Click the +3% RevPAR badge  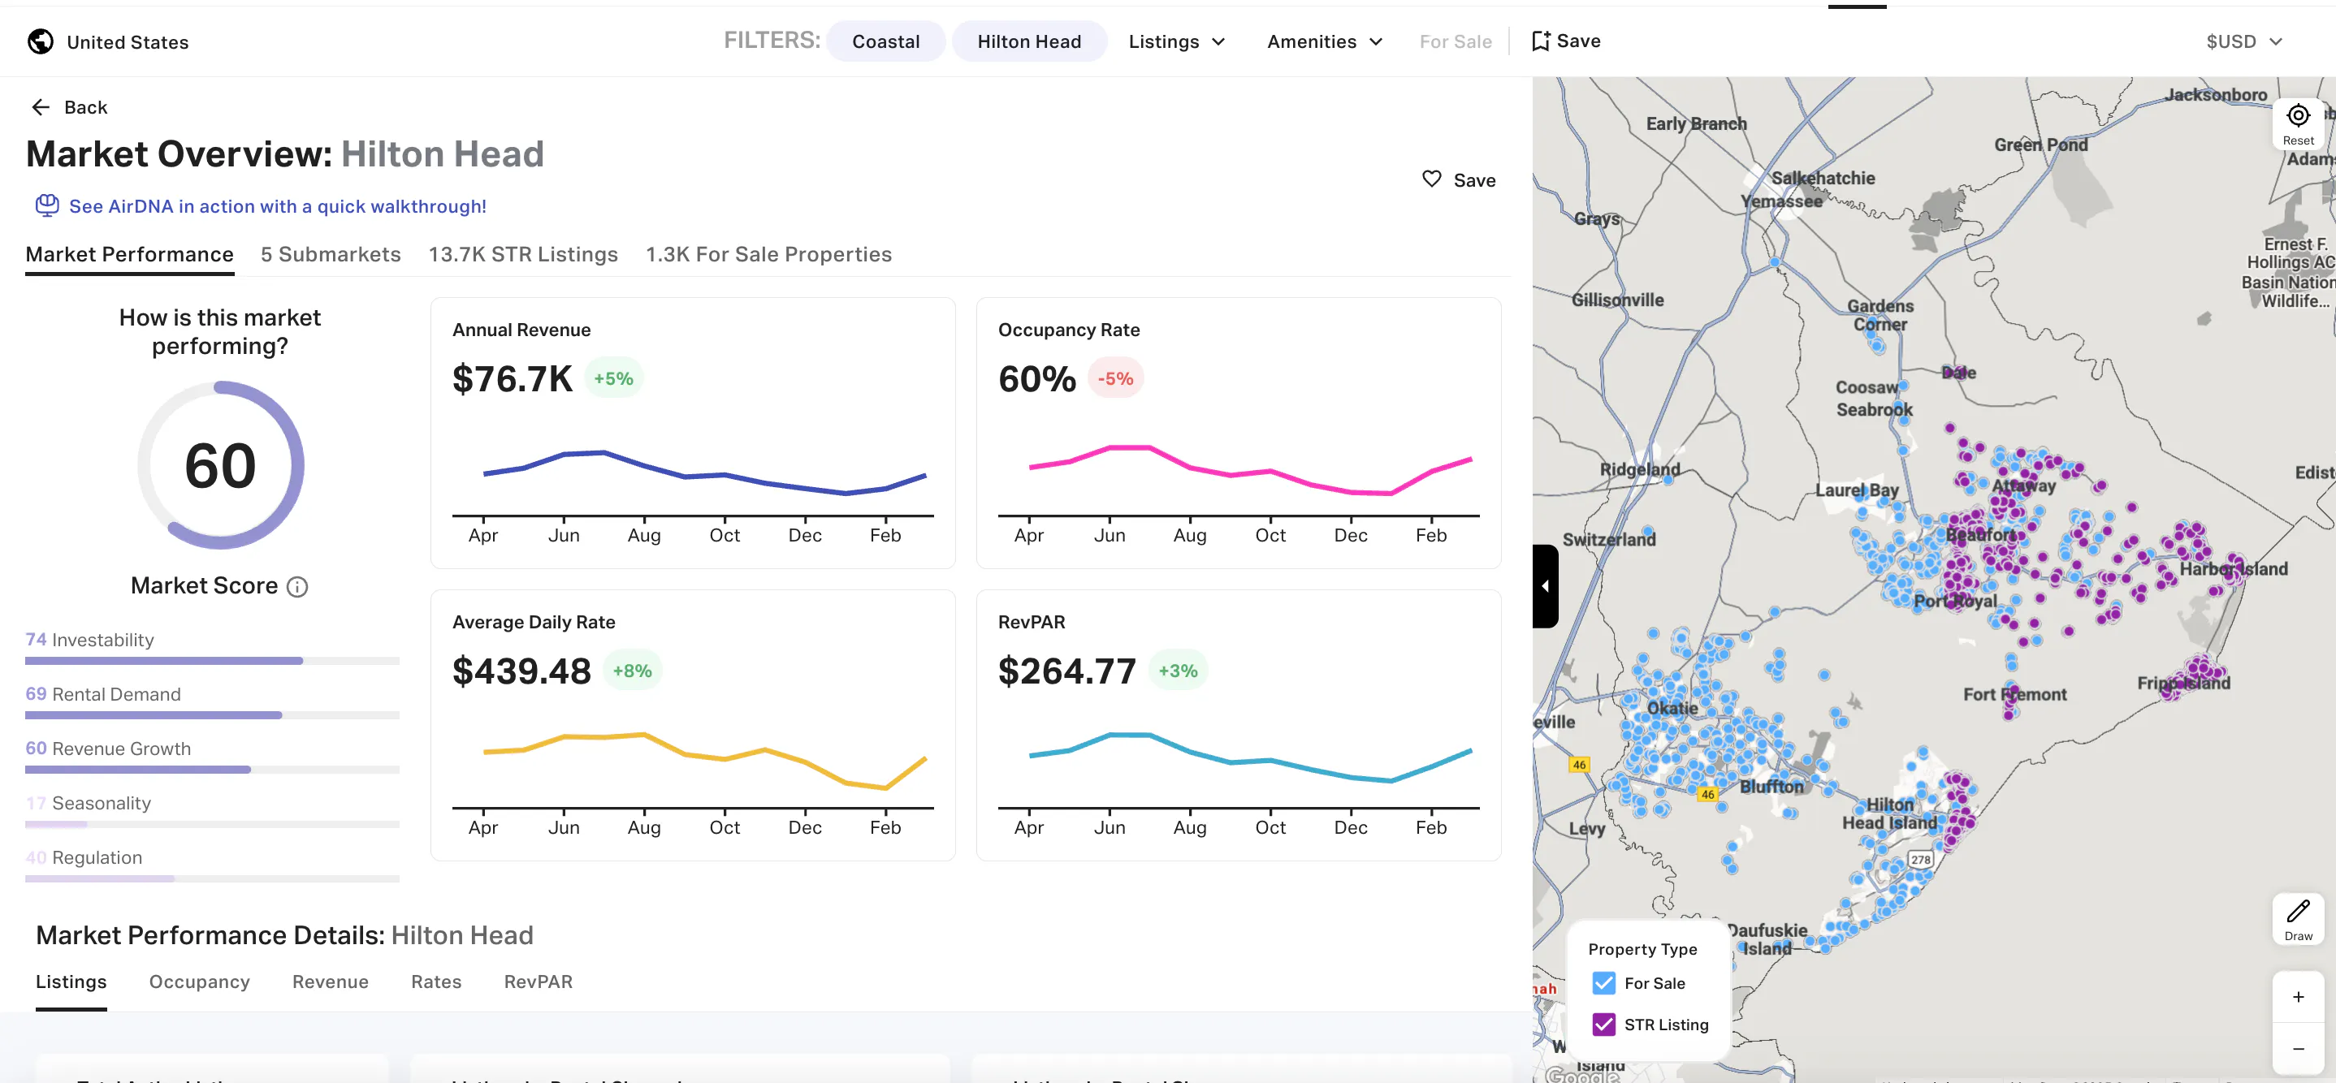[1178, 671]
